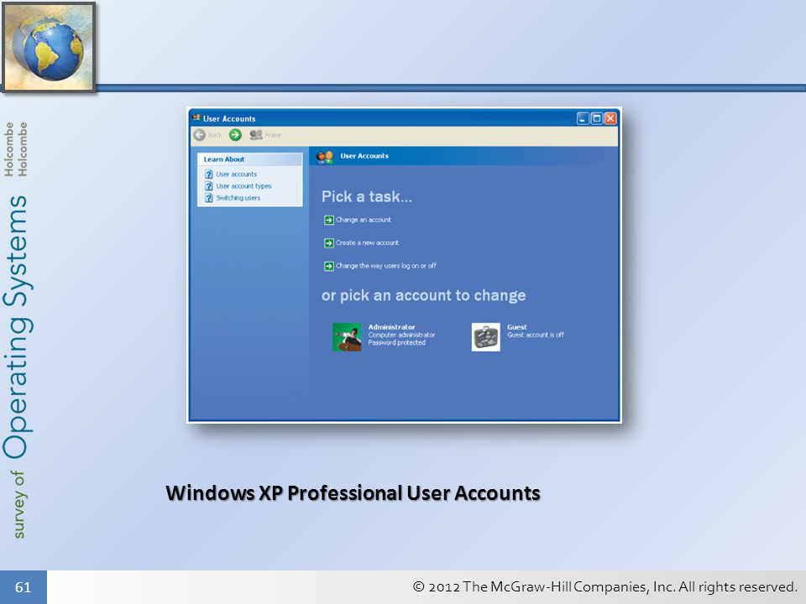Viewport: 806px width, 604px height.
Task: Click the User Accounts header people icon
Action: point(325,157)
